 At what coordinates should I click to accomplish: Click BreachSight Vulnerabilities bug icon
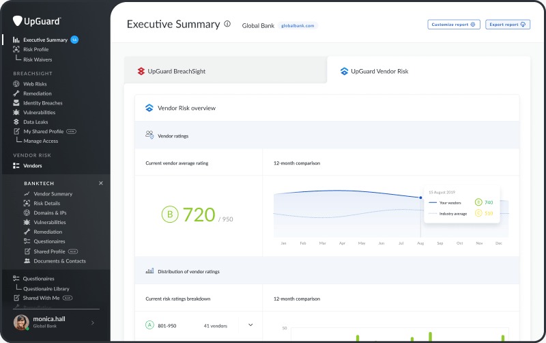[16, 112]
